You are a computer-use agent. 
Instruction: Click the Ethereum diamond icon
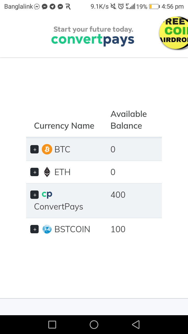[47, 172]
